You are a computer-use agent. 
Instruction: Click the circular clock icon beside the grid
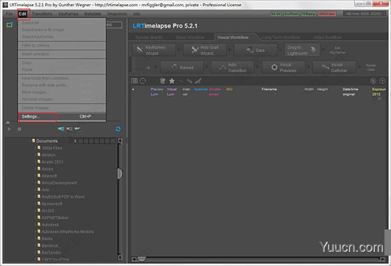(143, 81)
